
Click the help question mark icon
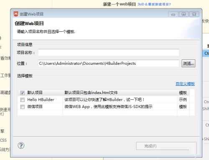pos(21,146)
